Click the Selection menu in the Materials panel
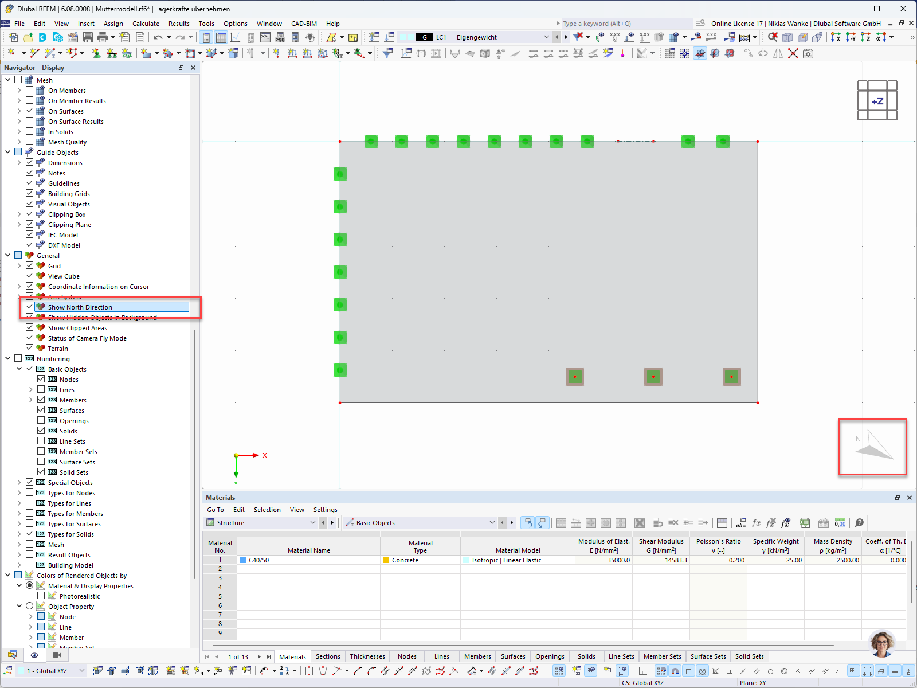The image size is (917, 688). pos(267,510)
